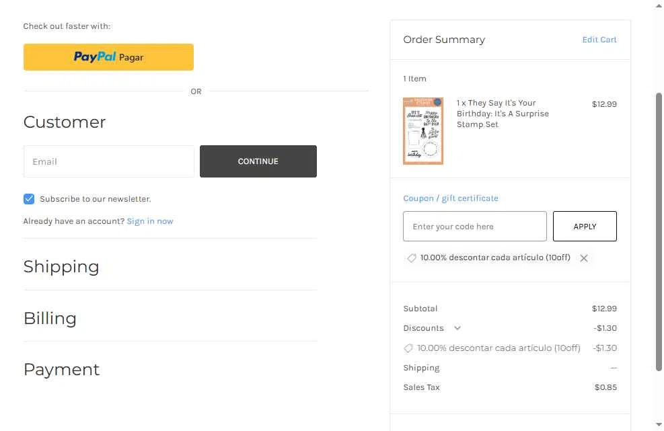Click the Sales Tax value $0.85
This screenshot has height=431, width=664.
point(605,387)
